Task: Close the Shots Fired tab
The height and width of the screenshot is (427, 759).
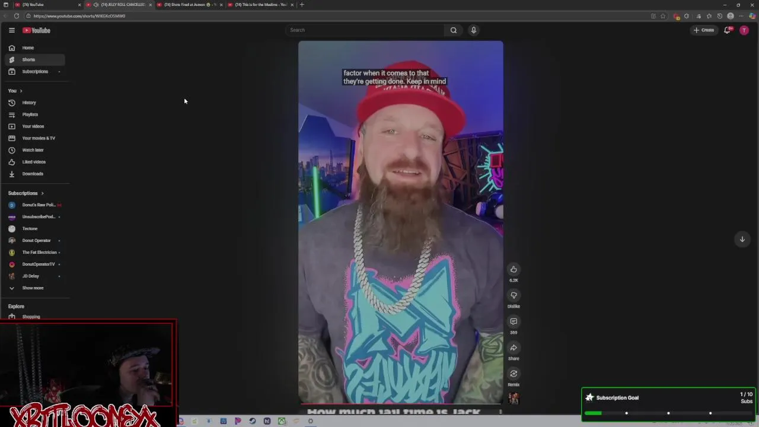Action: click(221, 5)
